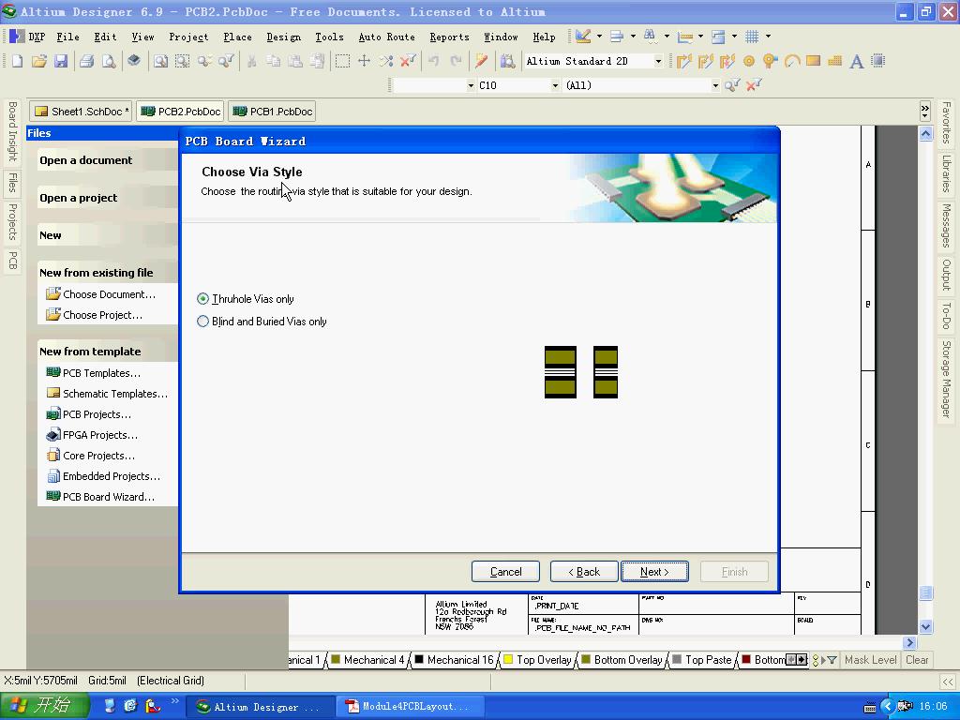Click the Select Inside Area icon
The width and height of the screenshot is (960, 720).
tap(343, 61)
